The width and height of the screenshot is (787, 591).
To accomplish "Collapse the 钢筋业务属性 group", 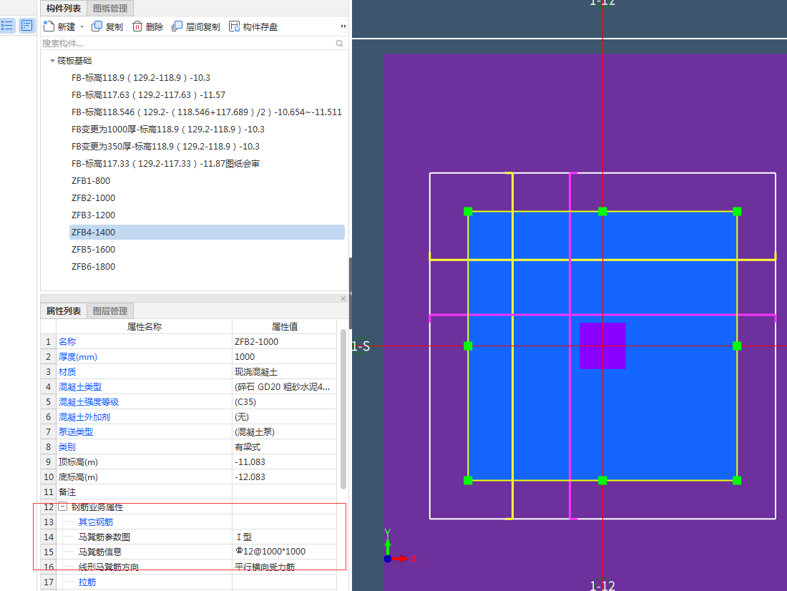I will point(63,507).
